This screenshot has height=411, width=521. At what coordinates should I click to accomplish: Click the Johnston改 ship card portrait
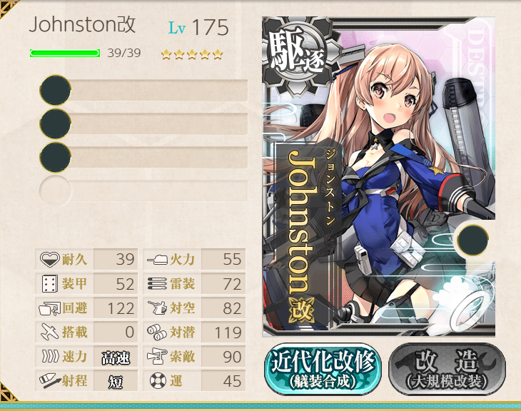point(379,177)
